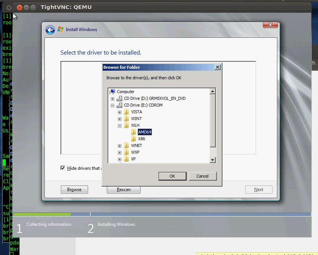Click the CD Drive (E:) CDROM disc icon
The width and height of the screenshot is (318, 255).
[x=119, y=105]
